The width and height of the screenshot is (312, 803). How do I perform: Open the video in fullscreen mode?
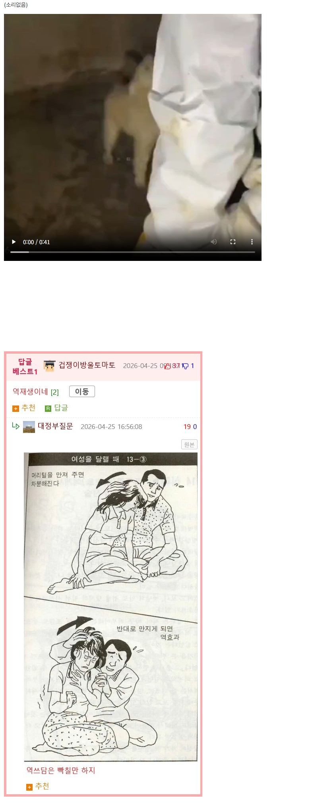(233, 242)
